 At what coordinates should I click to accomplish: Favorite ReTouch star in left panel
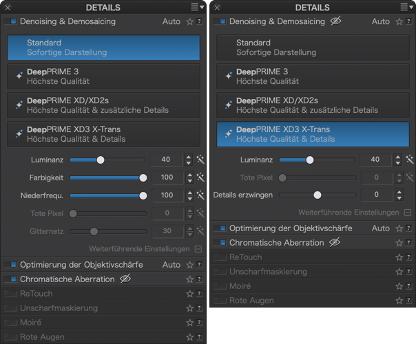[x=189, y=294]
